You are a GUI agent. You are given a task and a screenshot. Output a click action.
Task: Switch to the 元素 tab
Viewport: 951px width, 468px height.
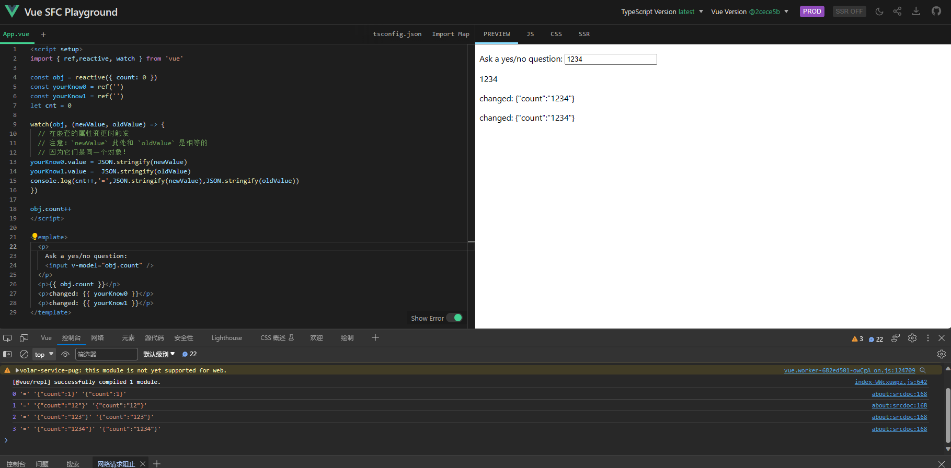(128, 338)
